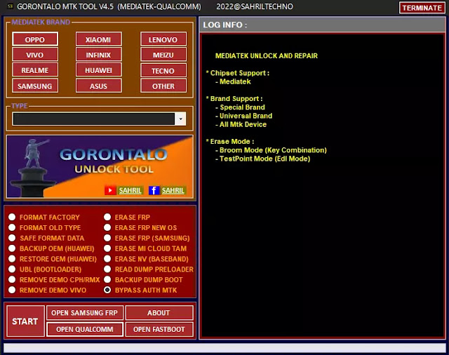Click the '* Chipset Support :' log line

[x=237, y=73]
